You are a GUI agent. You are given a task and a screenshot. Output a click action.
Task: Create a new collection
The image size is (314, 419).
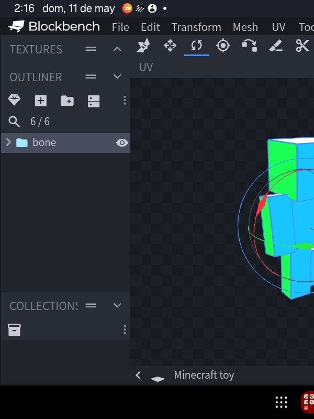[15, 330]
